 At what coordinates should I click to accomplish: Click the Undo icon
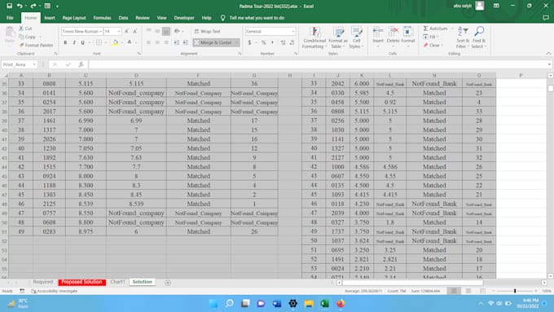click(x=20, y=6)
